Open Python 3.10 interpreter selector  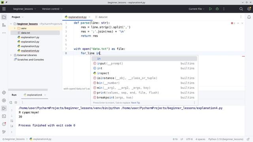point(226,139)
